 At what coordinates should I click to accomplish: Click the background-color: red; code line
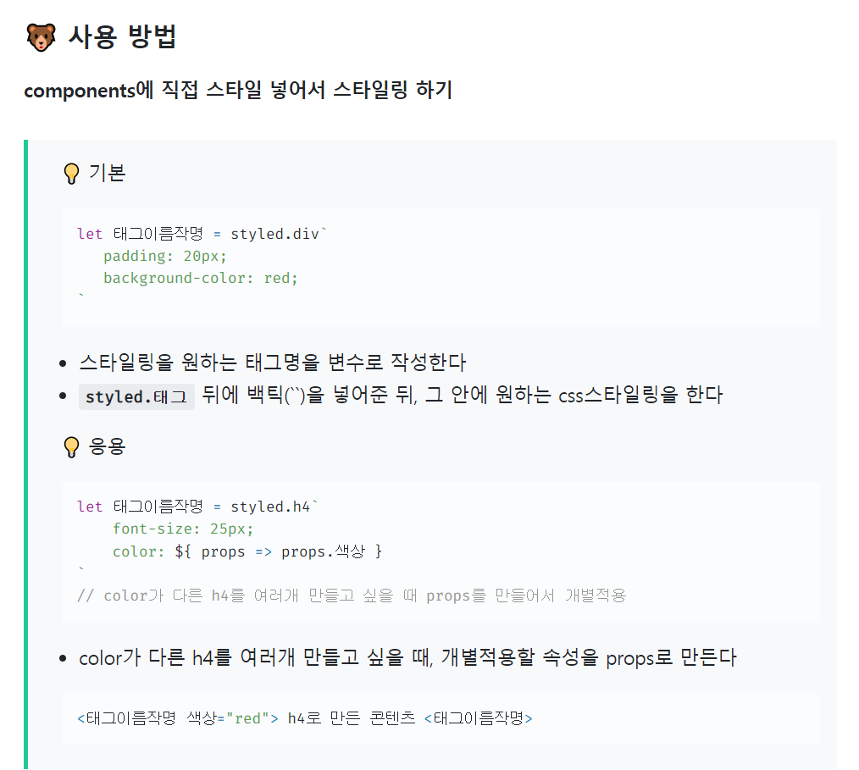pos(201,278)
